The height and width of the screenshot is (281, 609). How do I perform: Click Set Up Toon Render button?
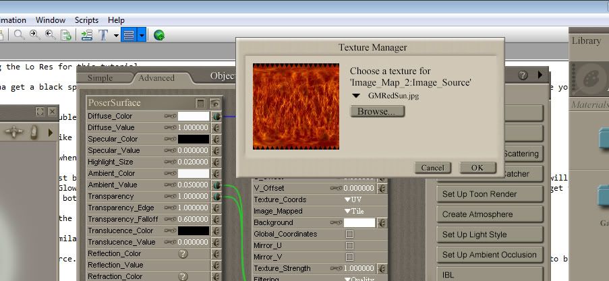coord(489,194)
